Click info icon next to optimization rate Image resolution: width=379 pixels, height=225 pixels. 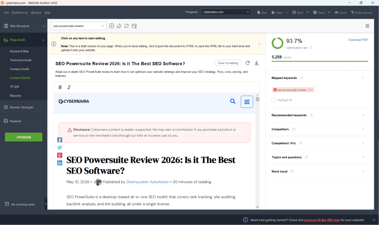coord(311,48)
